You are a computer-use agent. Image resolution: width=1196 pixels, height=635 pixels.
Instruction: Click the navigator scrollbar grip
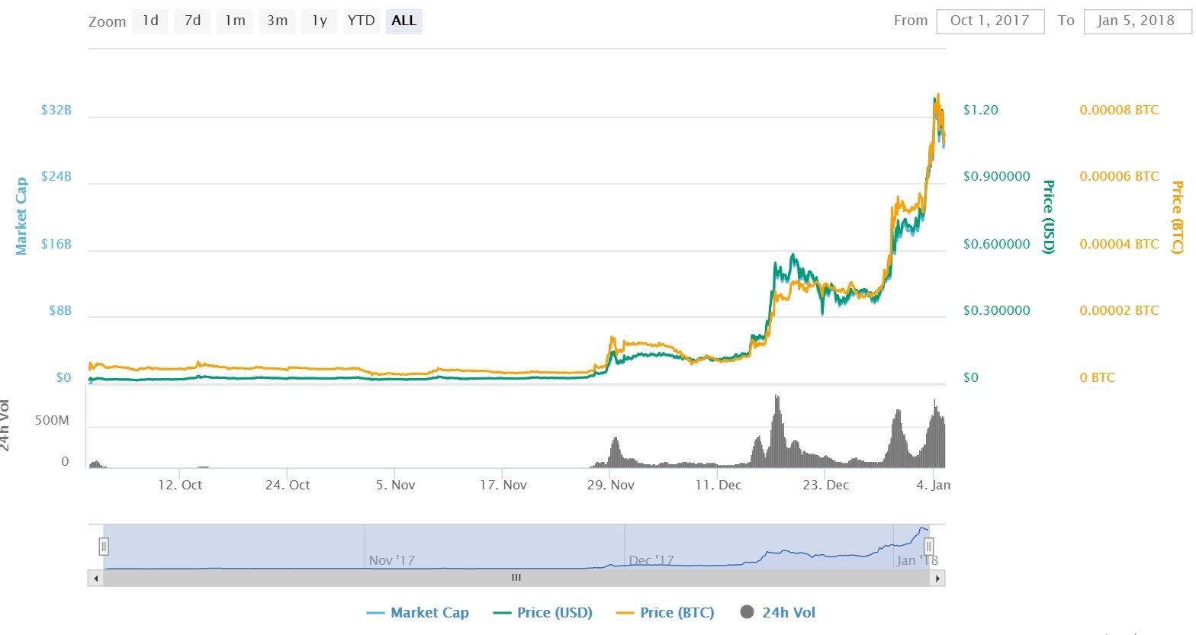point(516,578)
